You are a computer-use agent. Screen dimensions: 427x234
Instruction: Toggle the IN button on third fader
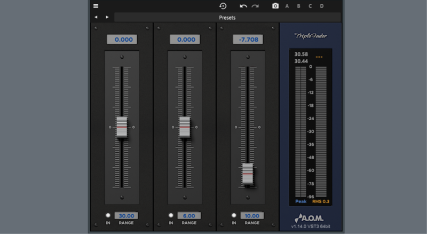[x=234, y=216]
